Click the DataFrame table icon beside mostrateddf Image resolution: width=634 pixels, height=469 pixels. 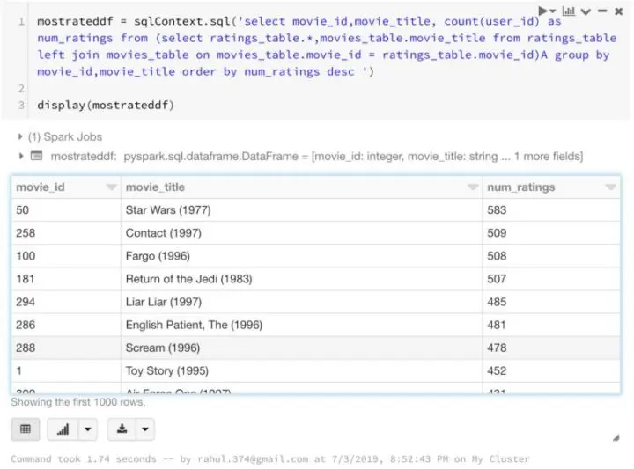pos(36,156)
